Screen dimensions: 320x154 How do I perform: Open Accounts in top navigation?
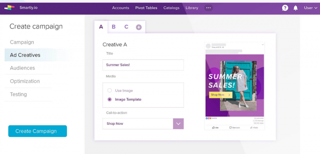[x=120, y=8]
